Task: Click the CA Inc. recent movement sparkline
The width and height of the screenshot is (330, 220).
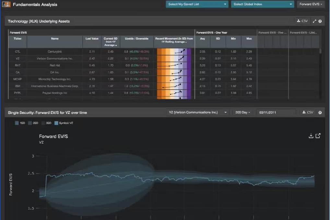Action: tap(174, 72)
